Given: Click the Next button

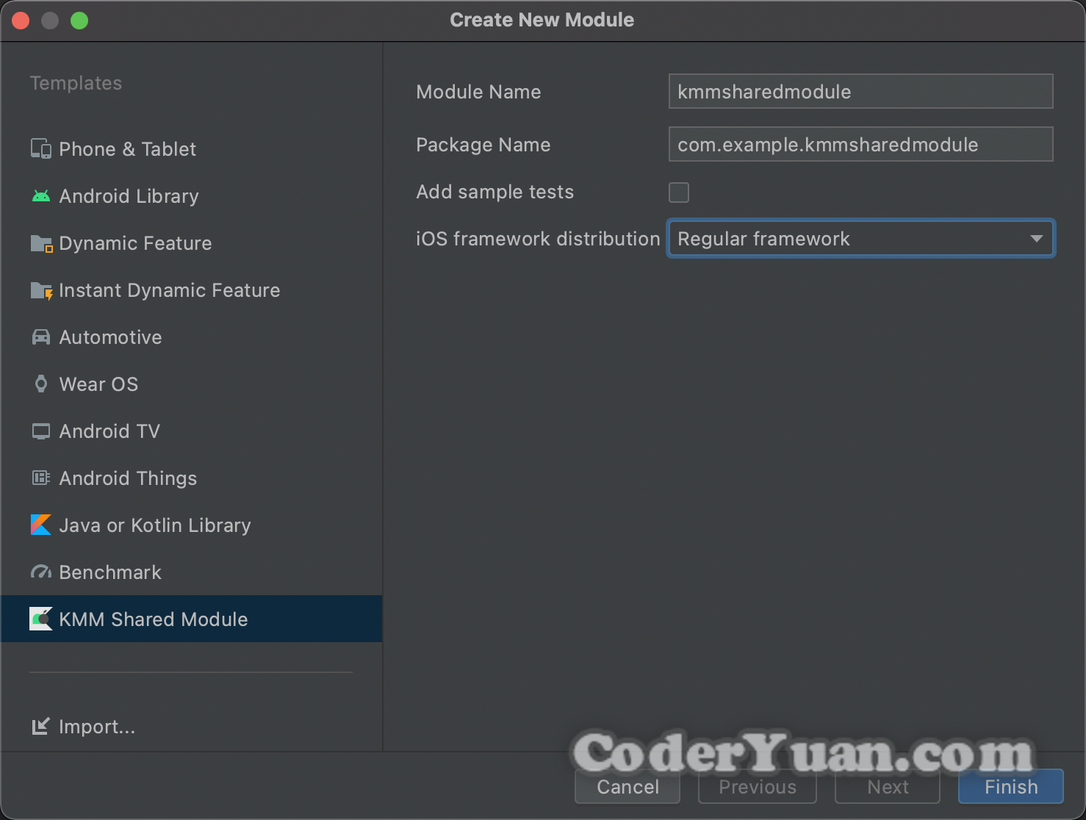Looking at the screenshot, I should click(888, 787).
